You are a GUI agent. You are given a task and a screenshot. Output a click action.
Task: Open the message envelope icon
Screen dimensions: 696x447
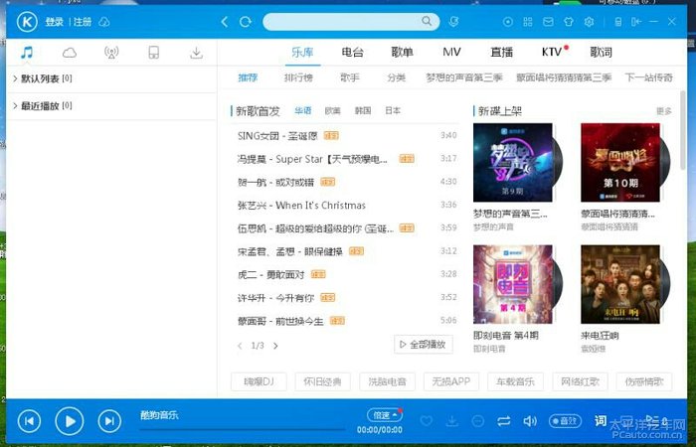tap(548, 22)
